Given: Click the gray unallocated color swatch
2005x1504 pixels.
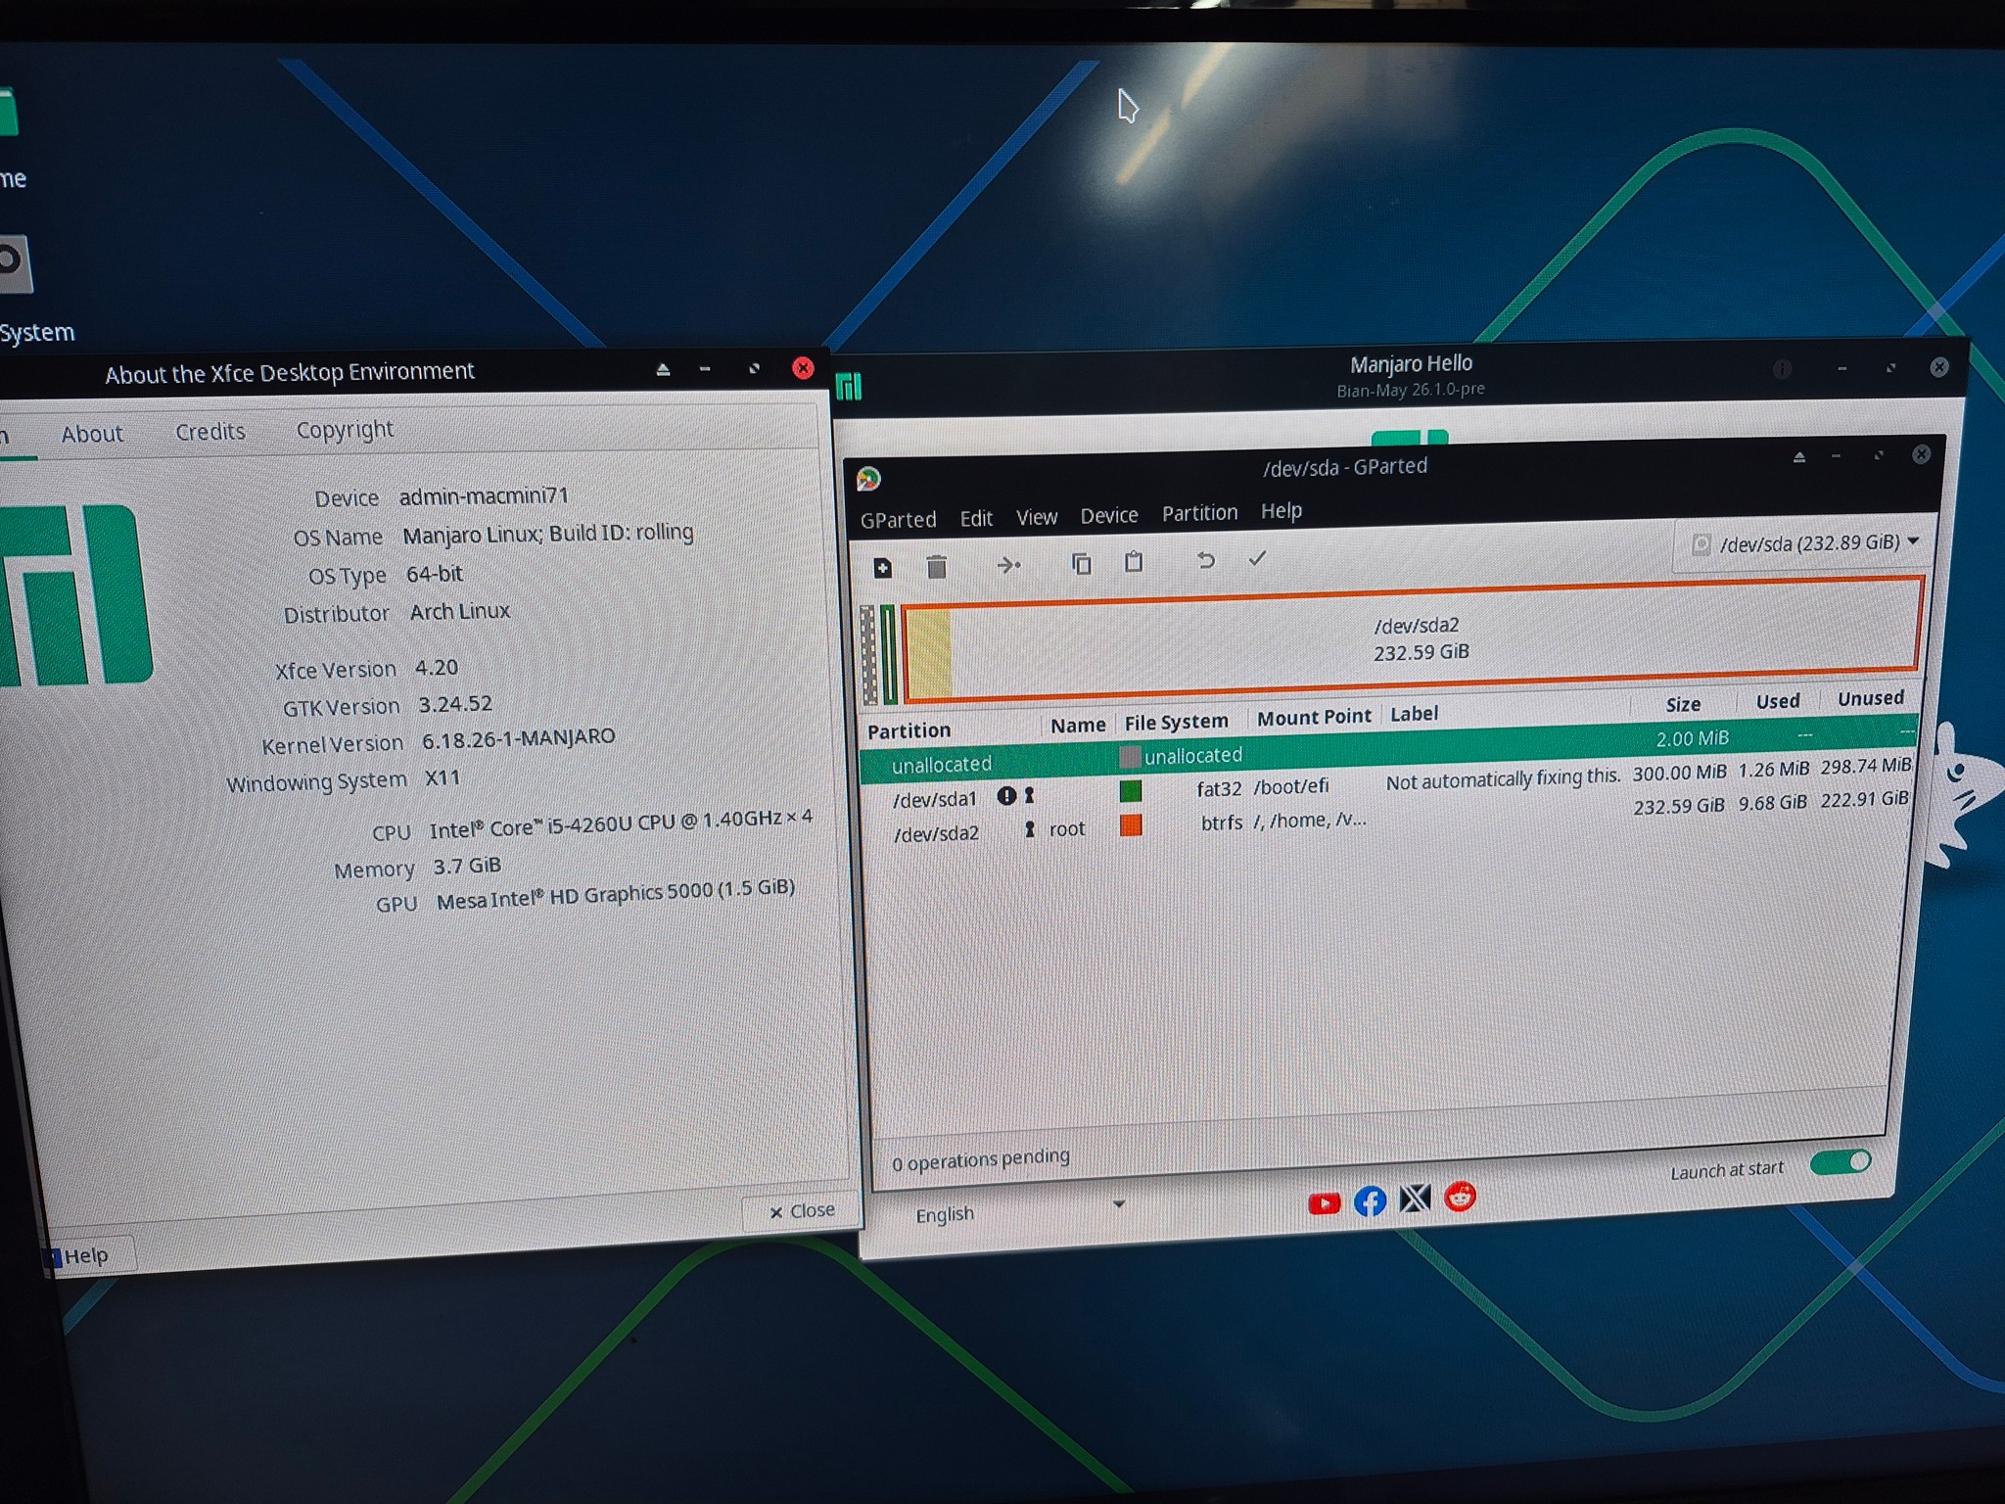Looking at the screenshot, I should (1130, 757).
